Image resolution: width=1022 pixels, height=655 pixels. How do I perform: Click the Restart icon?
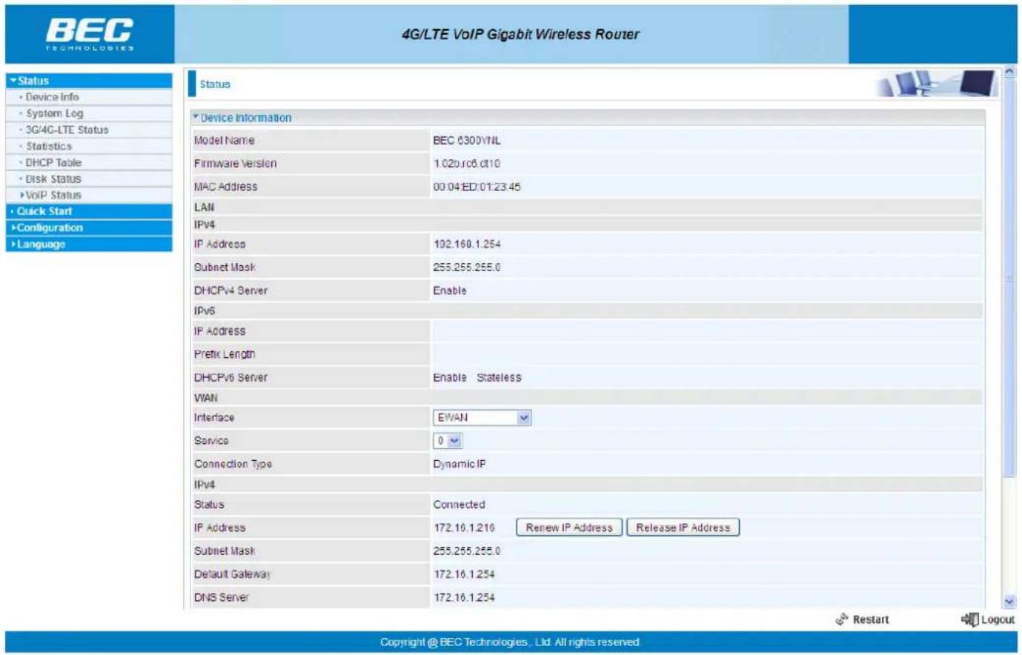coord(841,619)
